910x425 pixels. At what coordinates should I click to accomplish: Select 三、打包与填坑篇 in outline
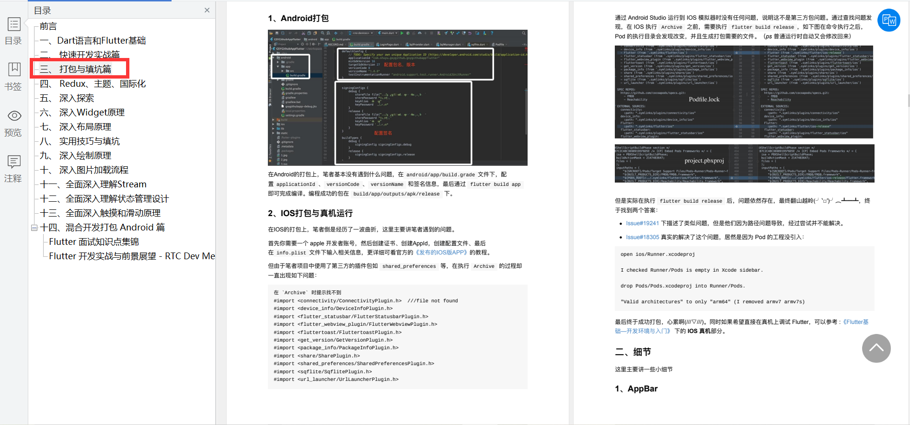[76, 69]
